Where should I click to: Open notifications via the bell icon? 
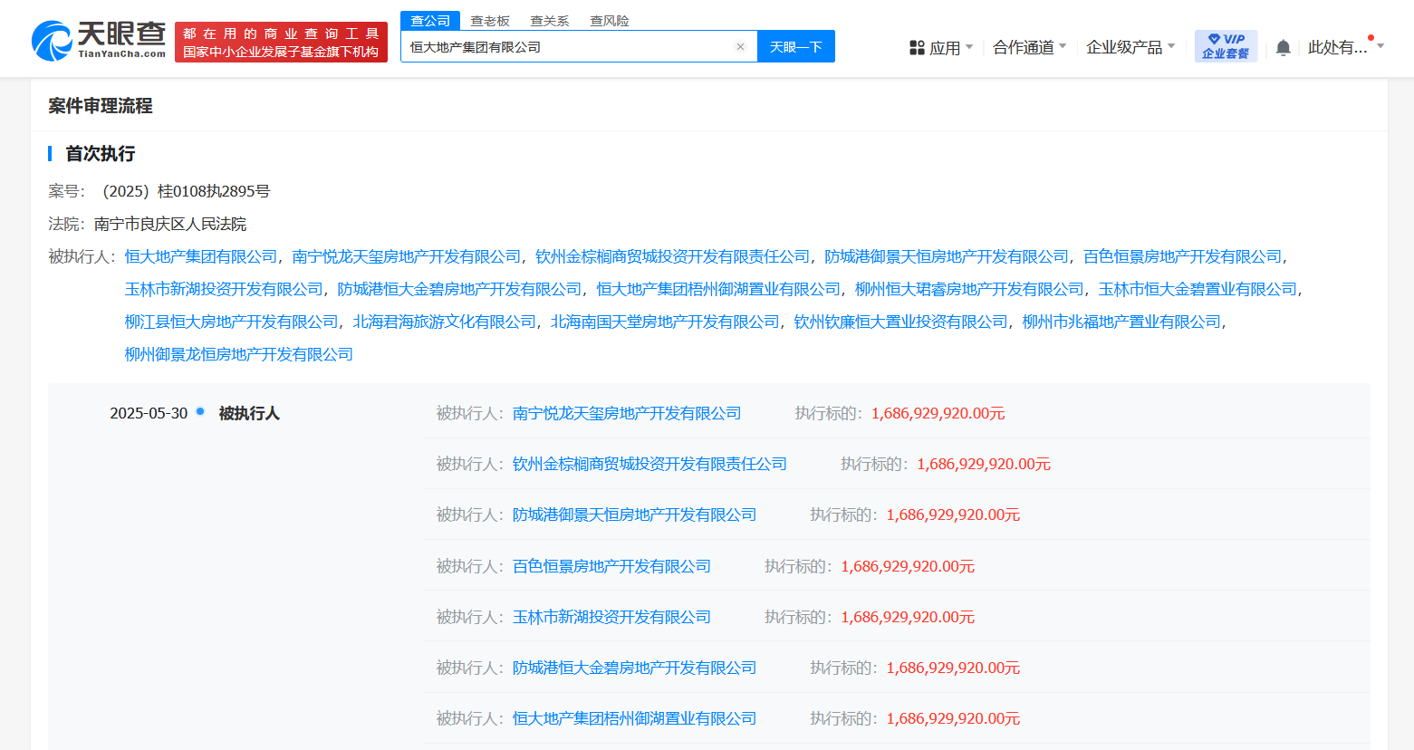[x=1283, y=47]
